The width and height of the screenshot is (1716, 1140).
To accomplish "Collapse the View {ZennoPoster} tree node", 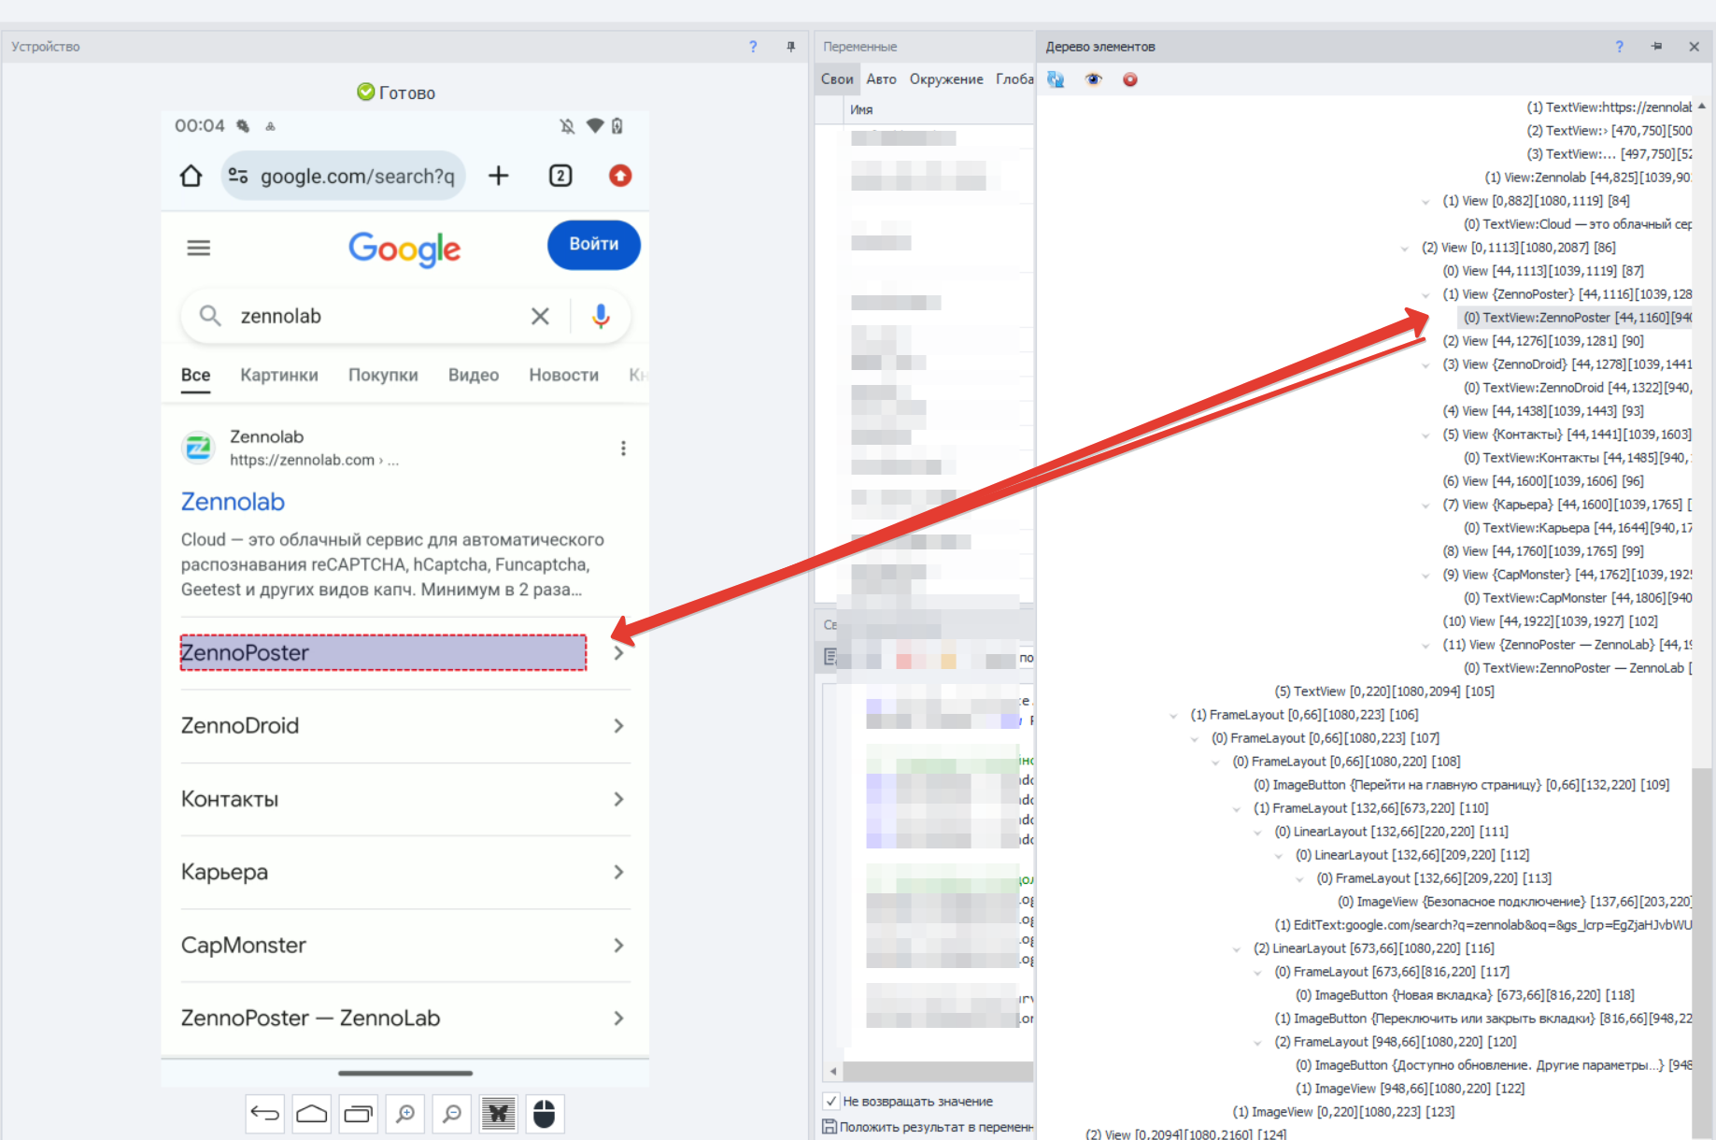I will (x=1425, y=295).
